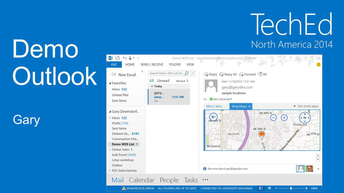Open the Drafts [124] folder
This screenshot has height=193, width=344.
click(120, 123)
